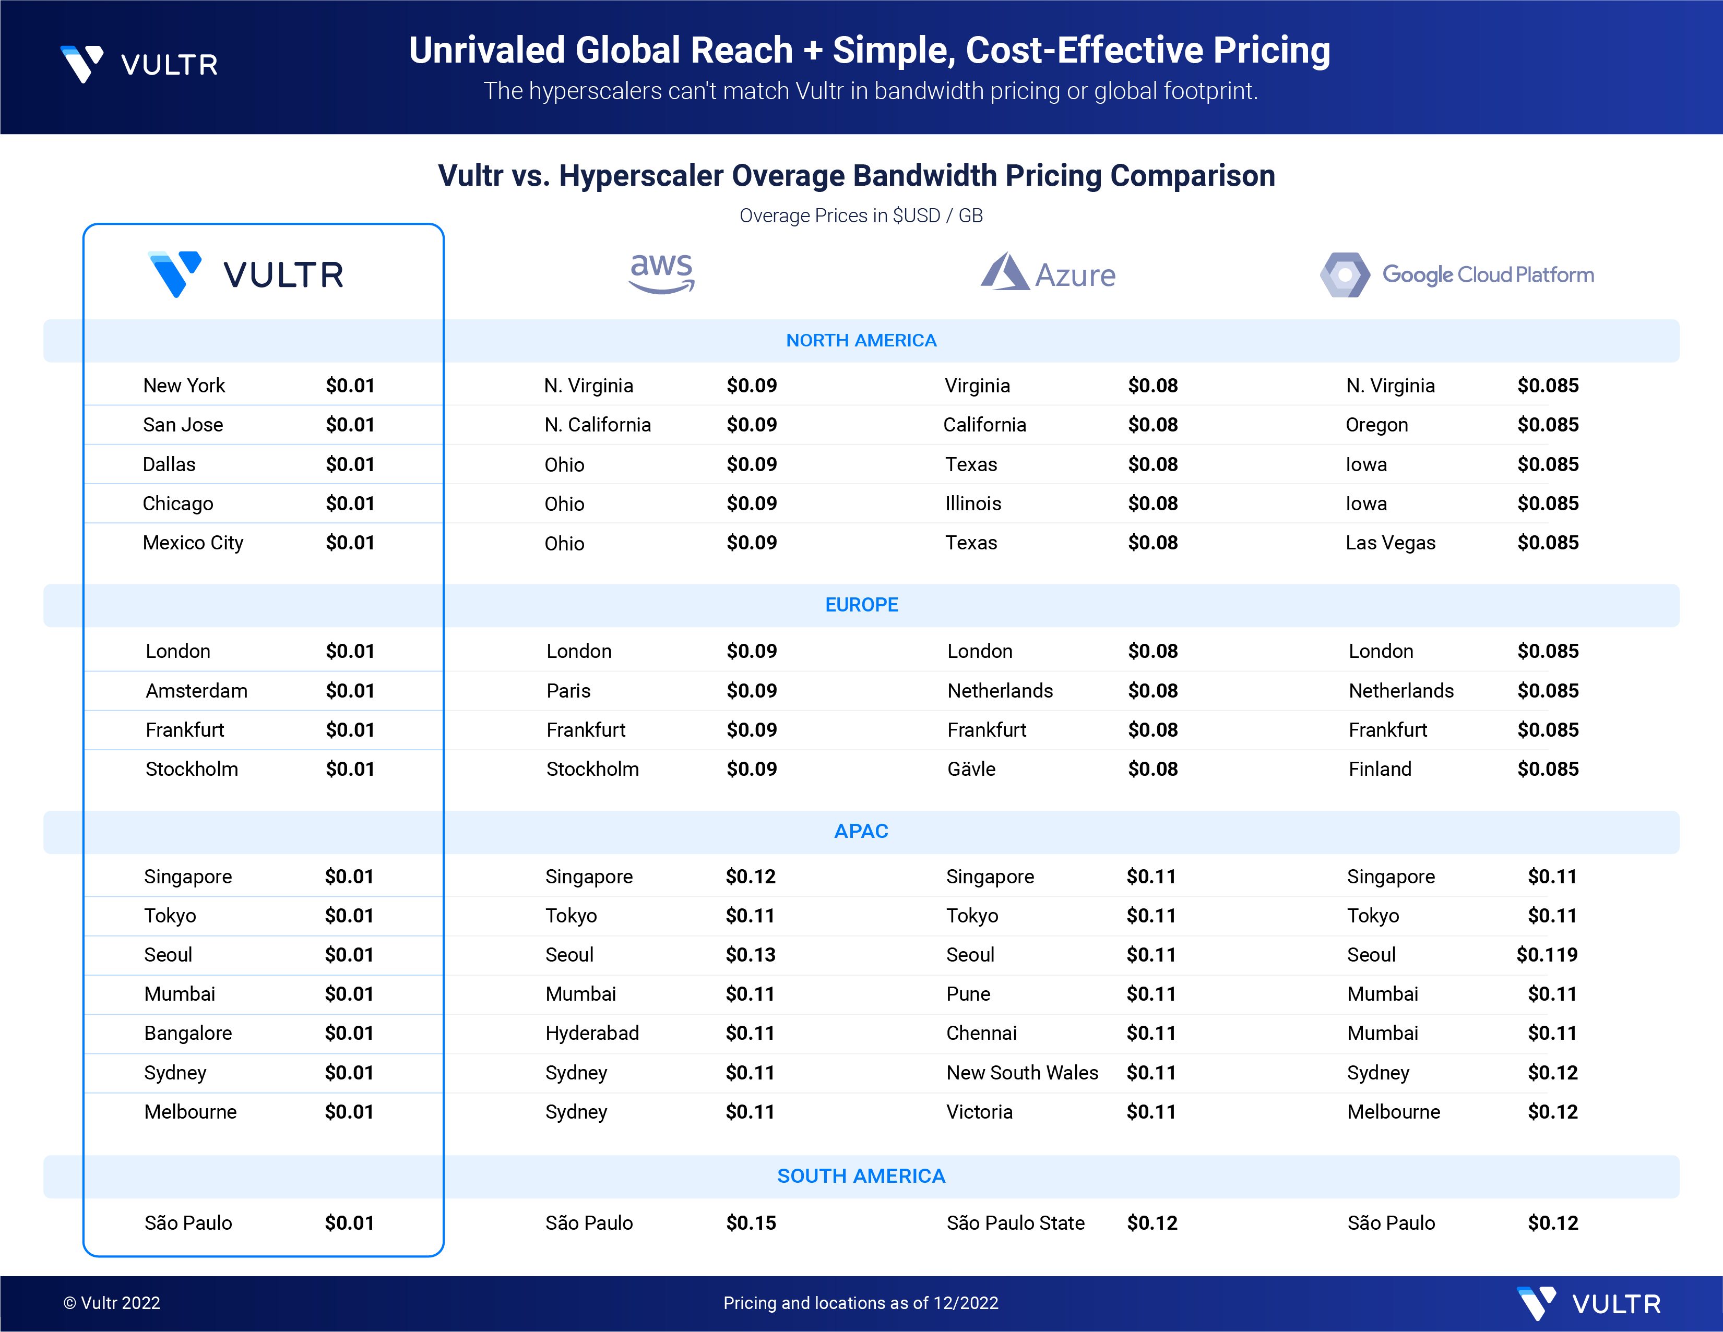Click the Vultr 'New York' location
This screenshot has width=1723, height=1332.
(x=184, y=386)
